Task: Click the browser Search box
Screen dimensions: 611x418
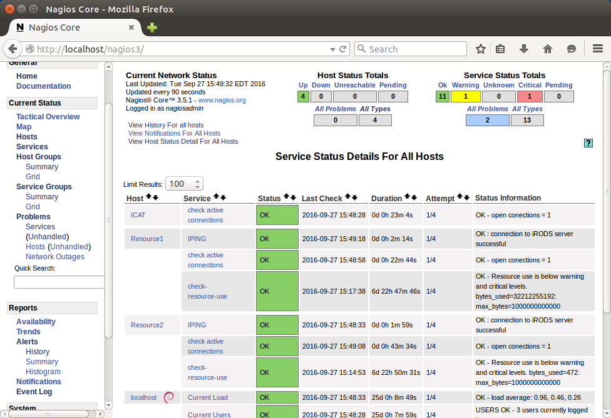Action: pos(411,49)
